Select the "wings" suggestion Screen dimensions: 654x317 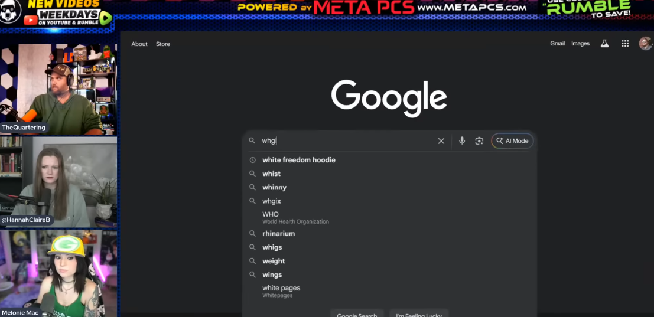click(389, 275)
